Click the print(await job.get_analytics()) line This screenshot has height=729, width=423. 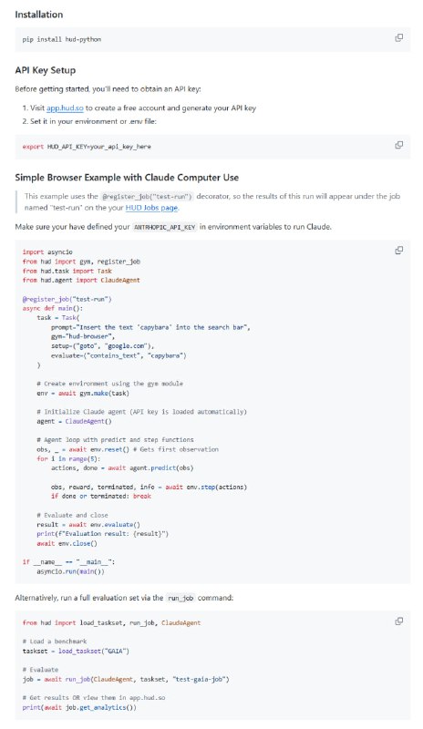tap(79, 707)
